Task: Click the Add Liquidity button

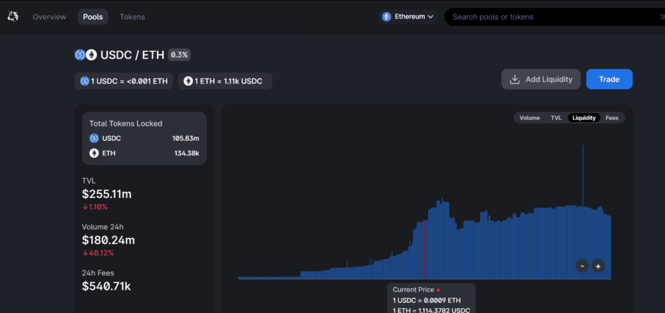Action: (541, 79)
